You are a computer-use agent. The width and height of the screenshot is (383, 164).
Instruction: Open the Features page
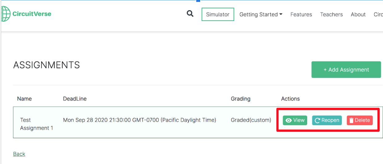coord(301,14)
